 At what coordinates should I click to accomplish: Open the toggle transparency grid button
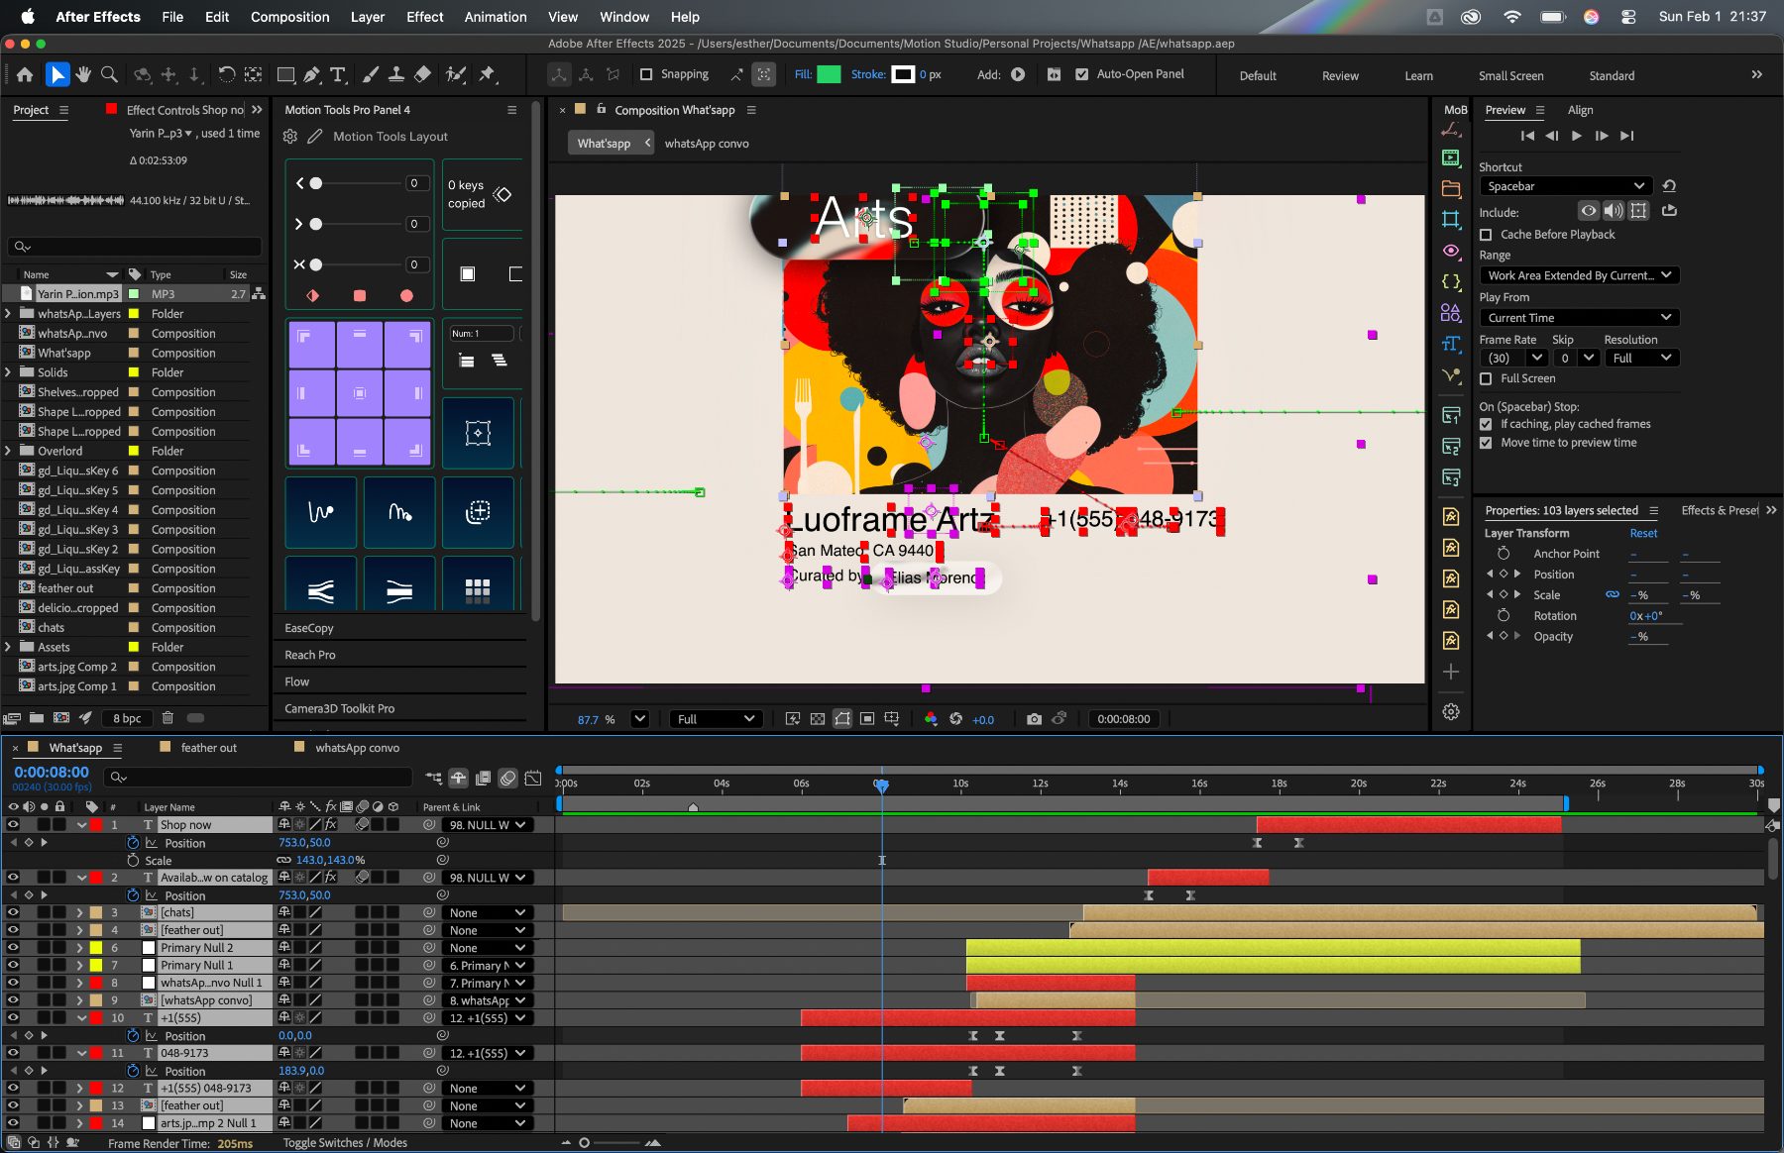818,719
